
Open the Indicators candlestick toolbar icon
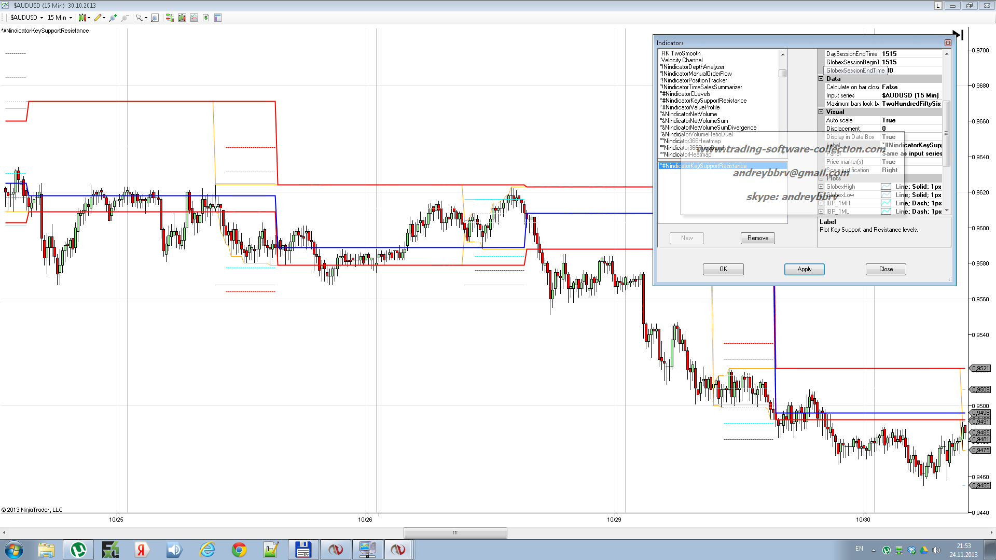(182, 18)
